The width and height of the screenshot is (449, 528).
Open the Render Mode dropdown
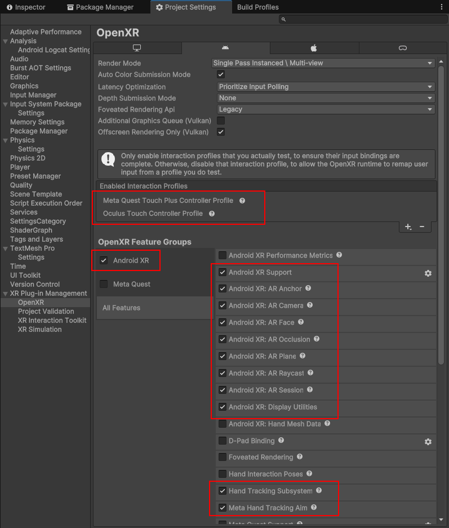click(323, 63)
